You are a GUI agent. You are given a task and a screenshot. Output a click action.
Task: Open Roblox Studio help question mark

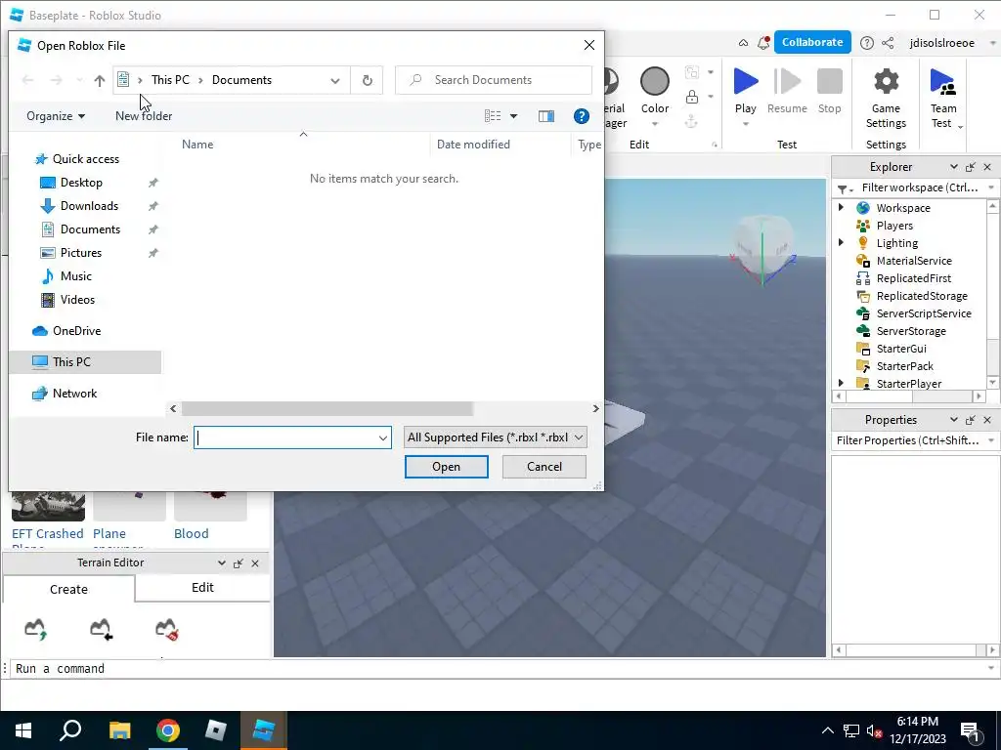click(866, 43)
